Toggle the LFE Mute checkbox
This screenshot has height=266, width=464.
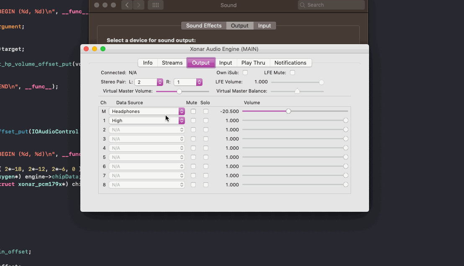pyautogui.click(x=292, y=73)
